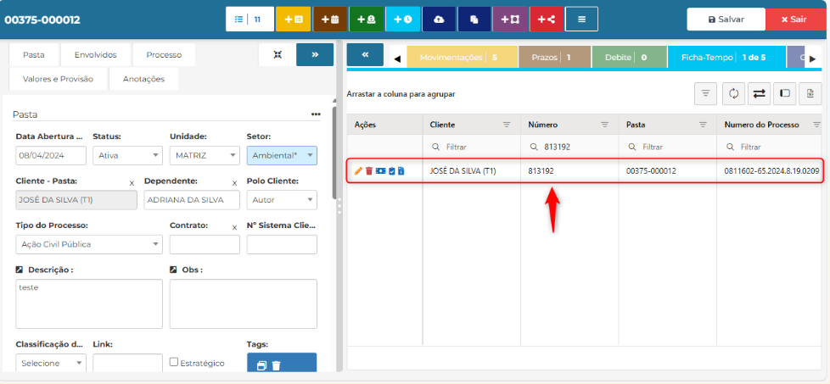The height and width of the screenshot is (384, 830).
Task: Switch to the Anotações tab
Action: pyautogui.click(x=143, y=79)
